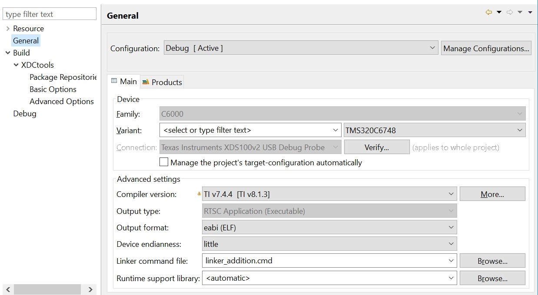Select Package Repositories tree item
538x295 pixels.
tap(63, 77)
